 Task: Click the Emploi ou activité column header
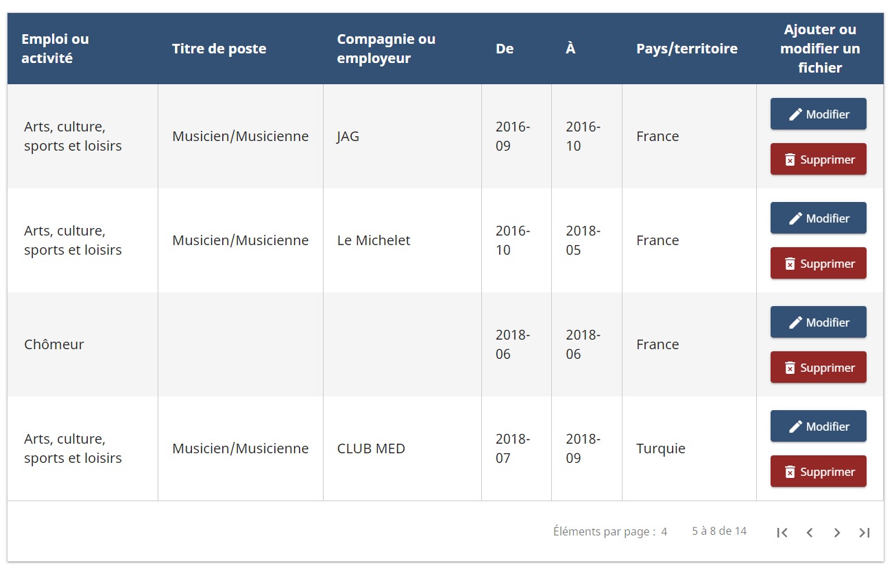[x=55, y=49]
